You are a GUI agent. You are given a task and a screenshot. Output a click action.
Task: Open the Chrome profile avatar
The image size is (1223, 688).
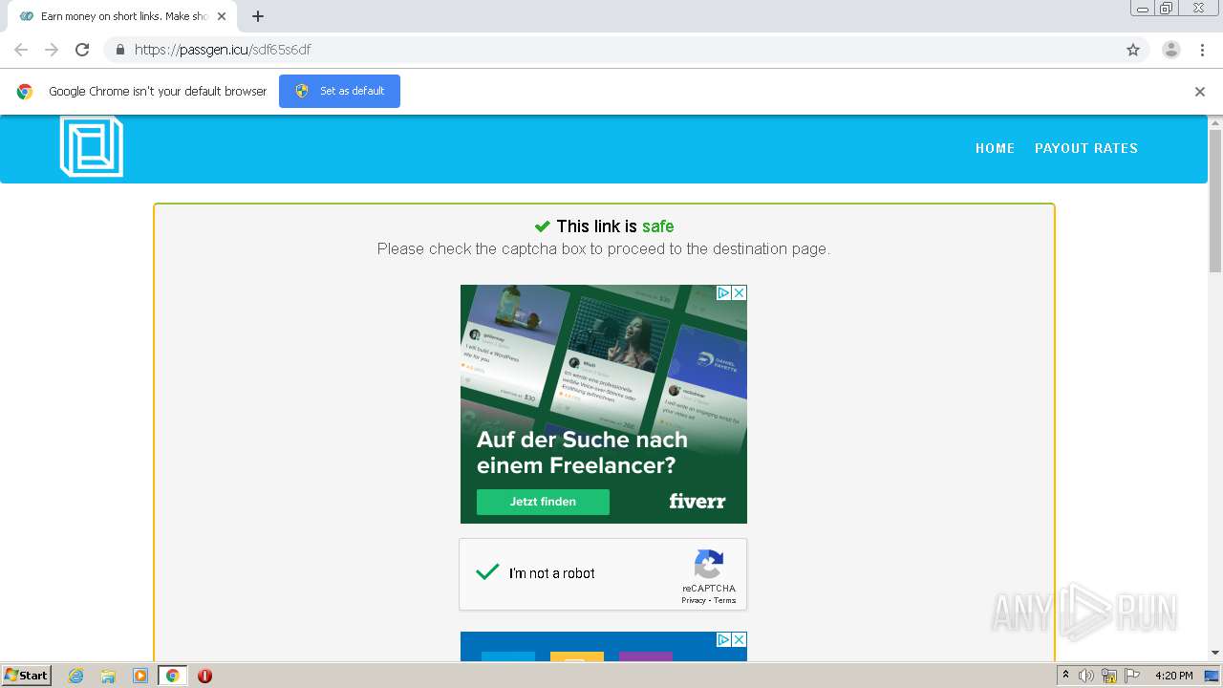point(1171,50)
